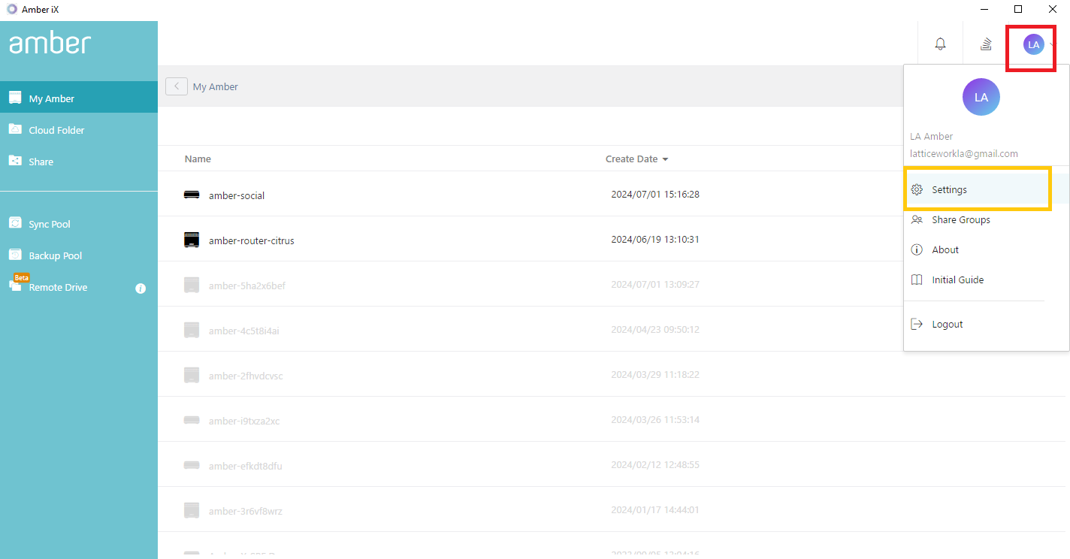Click the Share sidebar icon
This screenshot has height=559, width=1070.
point(15,161)
